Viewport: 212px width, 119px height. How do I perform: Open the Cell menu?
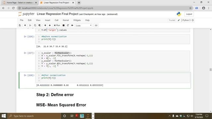tap(56, 20)
